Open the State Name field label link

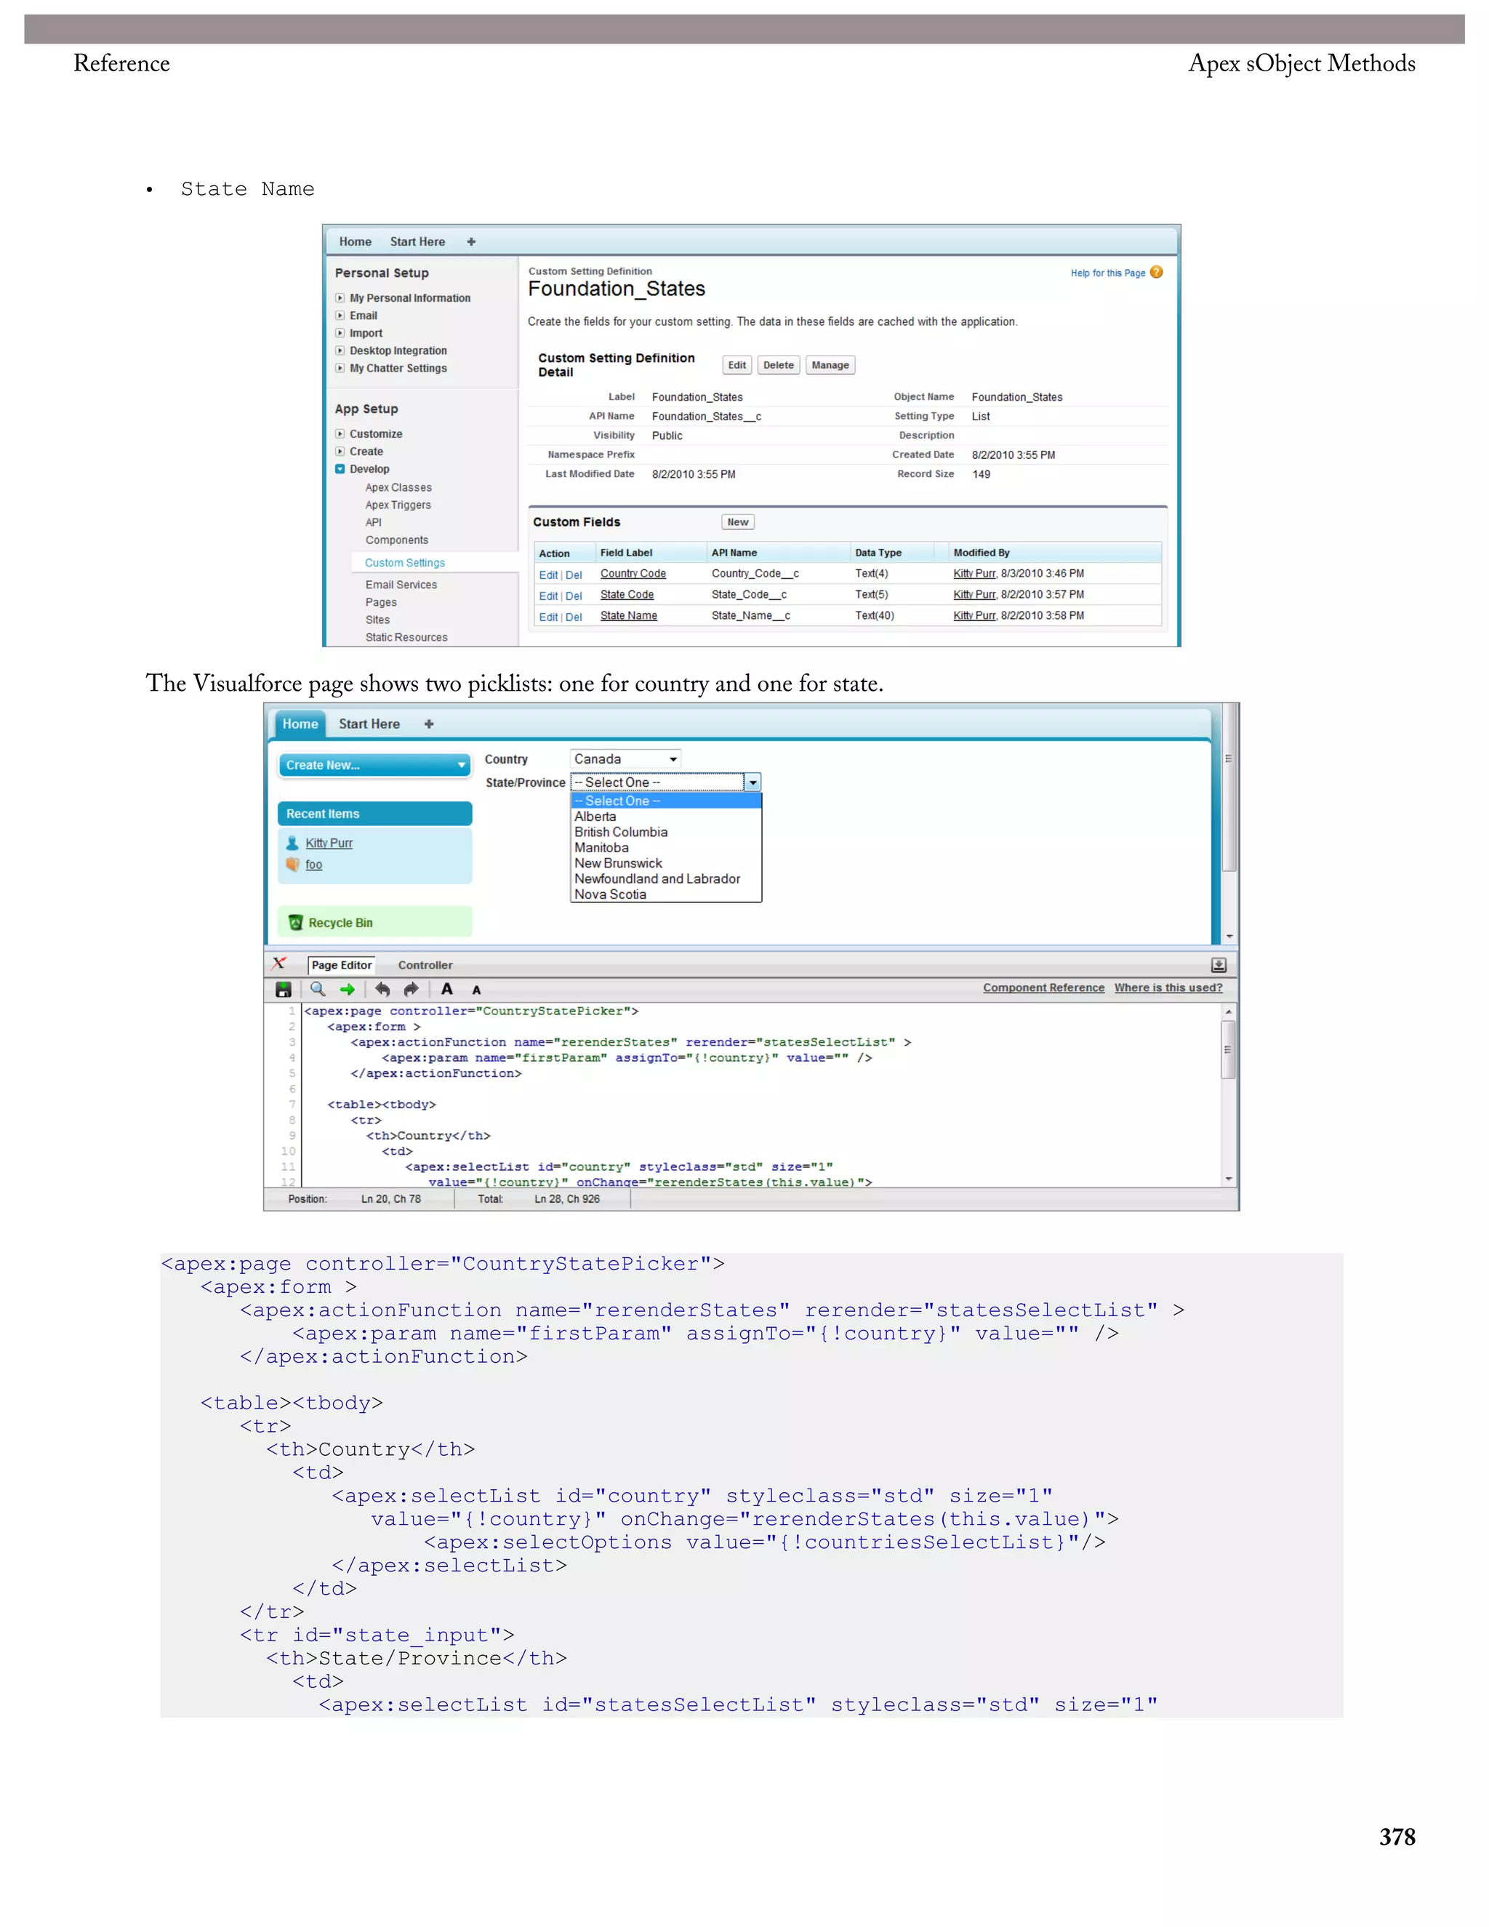pos(628,616)
